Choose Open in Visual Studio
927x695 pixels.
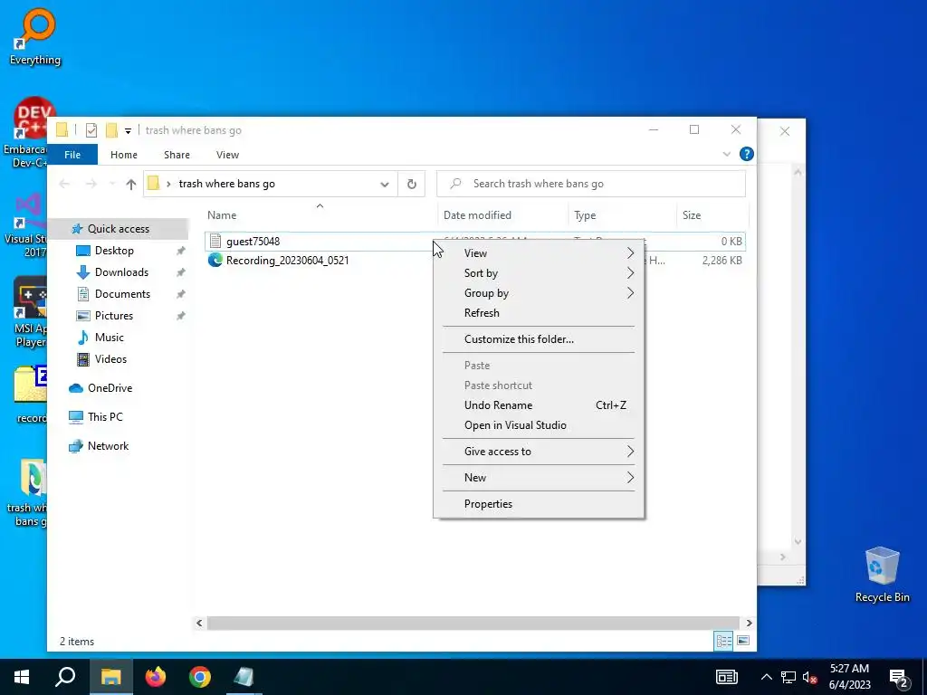coord(539,425)
